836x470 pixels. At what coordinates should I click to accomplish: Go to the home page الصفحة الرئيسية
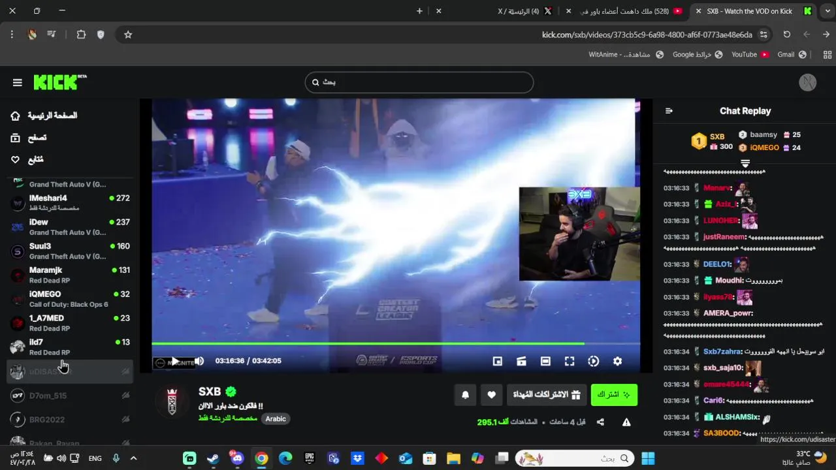click(x=44, y=116)
